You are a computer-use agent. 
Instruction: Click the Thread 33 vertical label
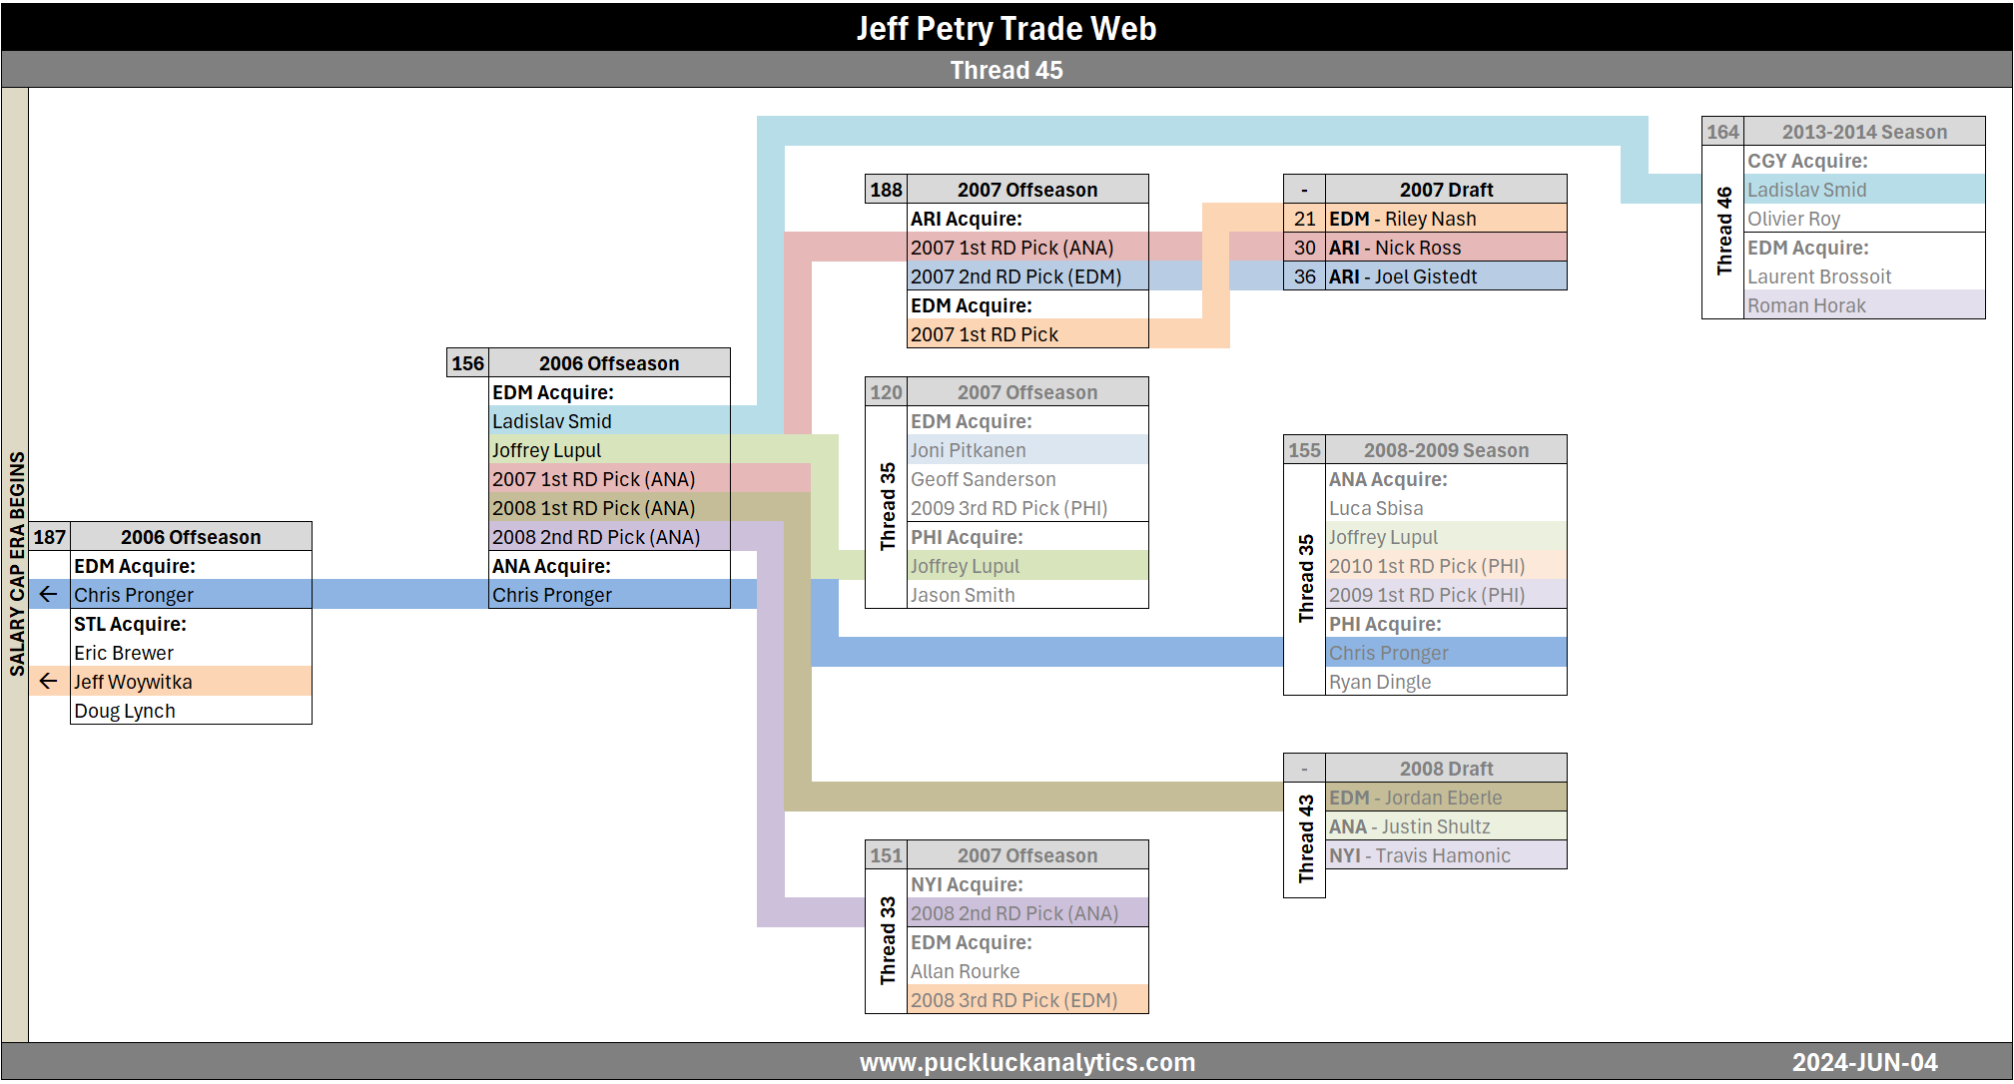pyautogui.click(x=887, y=940)
